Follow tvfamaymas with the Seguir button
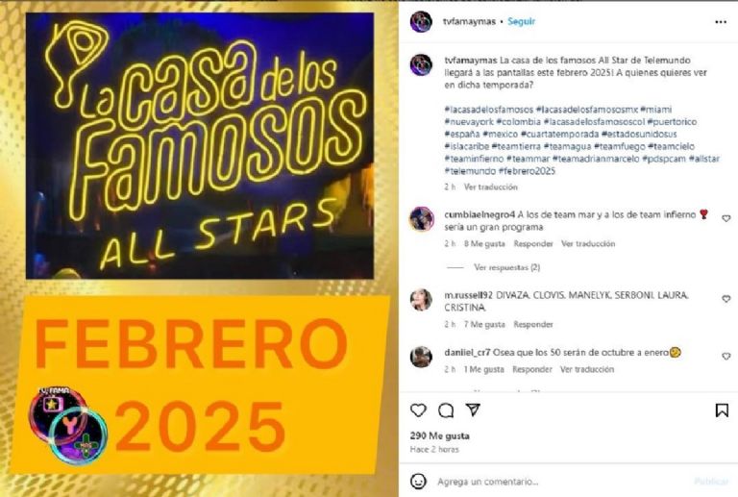Image resolution: width=738 pixels, height=497 pixels. [x=521, y=22]
